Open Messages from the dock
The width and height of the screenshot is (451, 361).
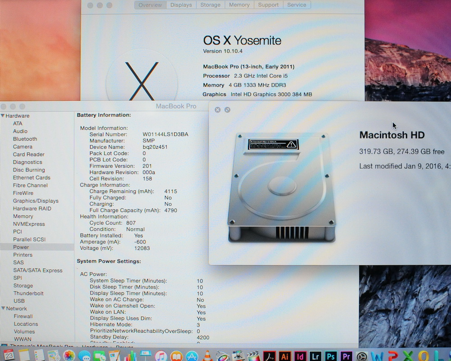(x=84, y=356)
